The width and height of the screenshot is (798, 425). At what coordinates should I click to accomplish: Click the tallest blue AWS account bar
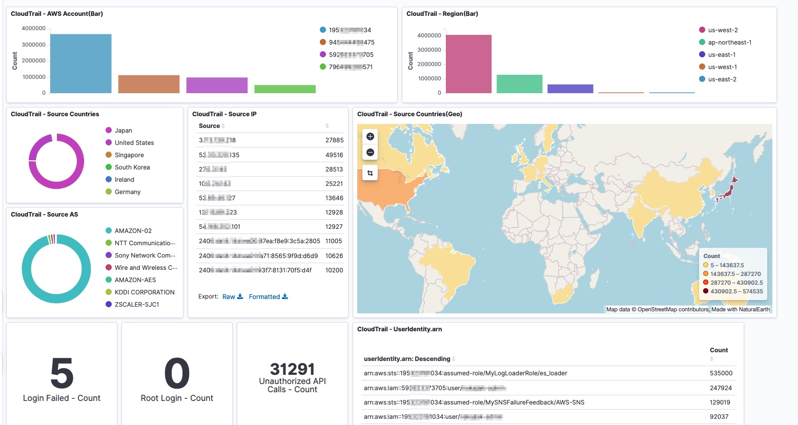pos(81,63)
